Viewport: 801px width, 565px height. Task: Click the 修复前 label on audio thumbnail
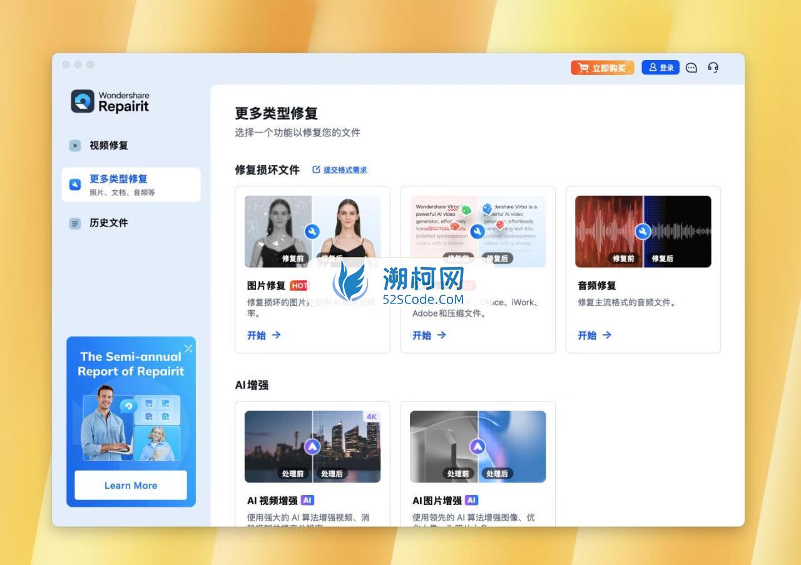coord(623,258)
